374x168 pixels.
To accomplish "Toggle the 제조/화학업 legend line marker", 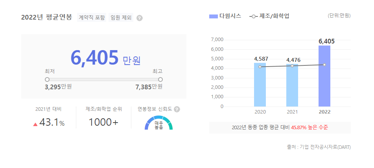I will [254, 16].
